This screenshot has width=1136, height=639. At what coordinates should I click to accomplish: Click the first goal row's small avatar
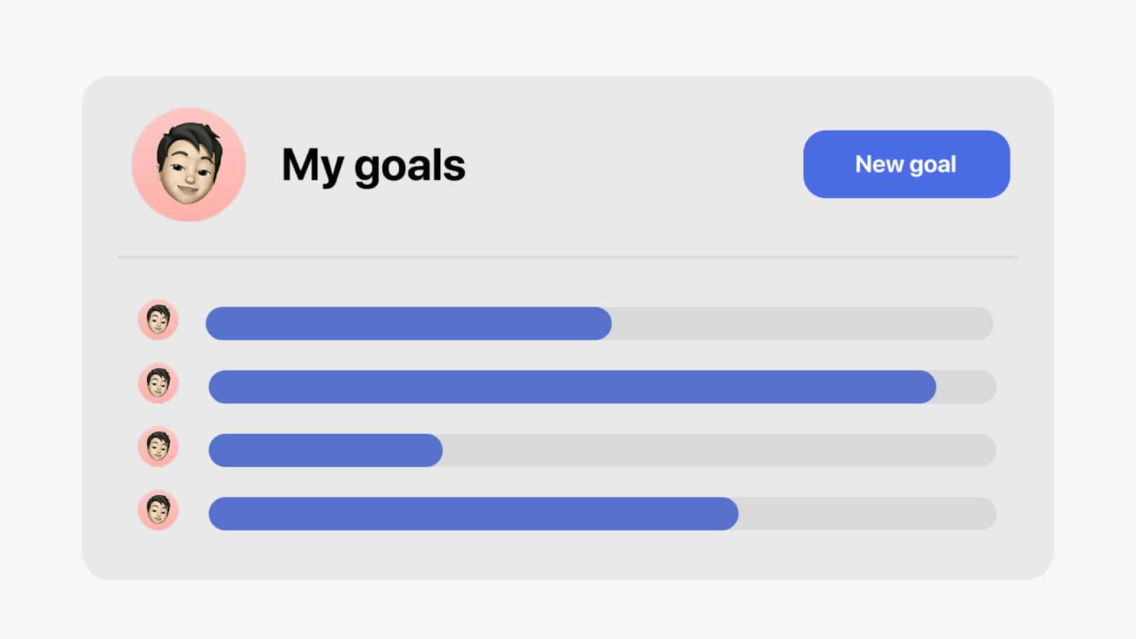tap(158, 320)
